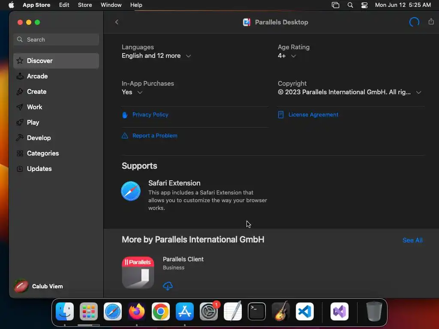Open the Play section
439x329 pixels.
[56, 122]
